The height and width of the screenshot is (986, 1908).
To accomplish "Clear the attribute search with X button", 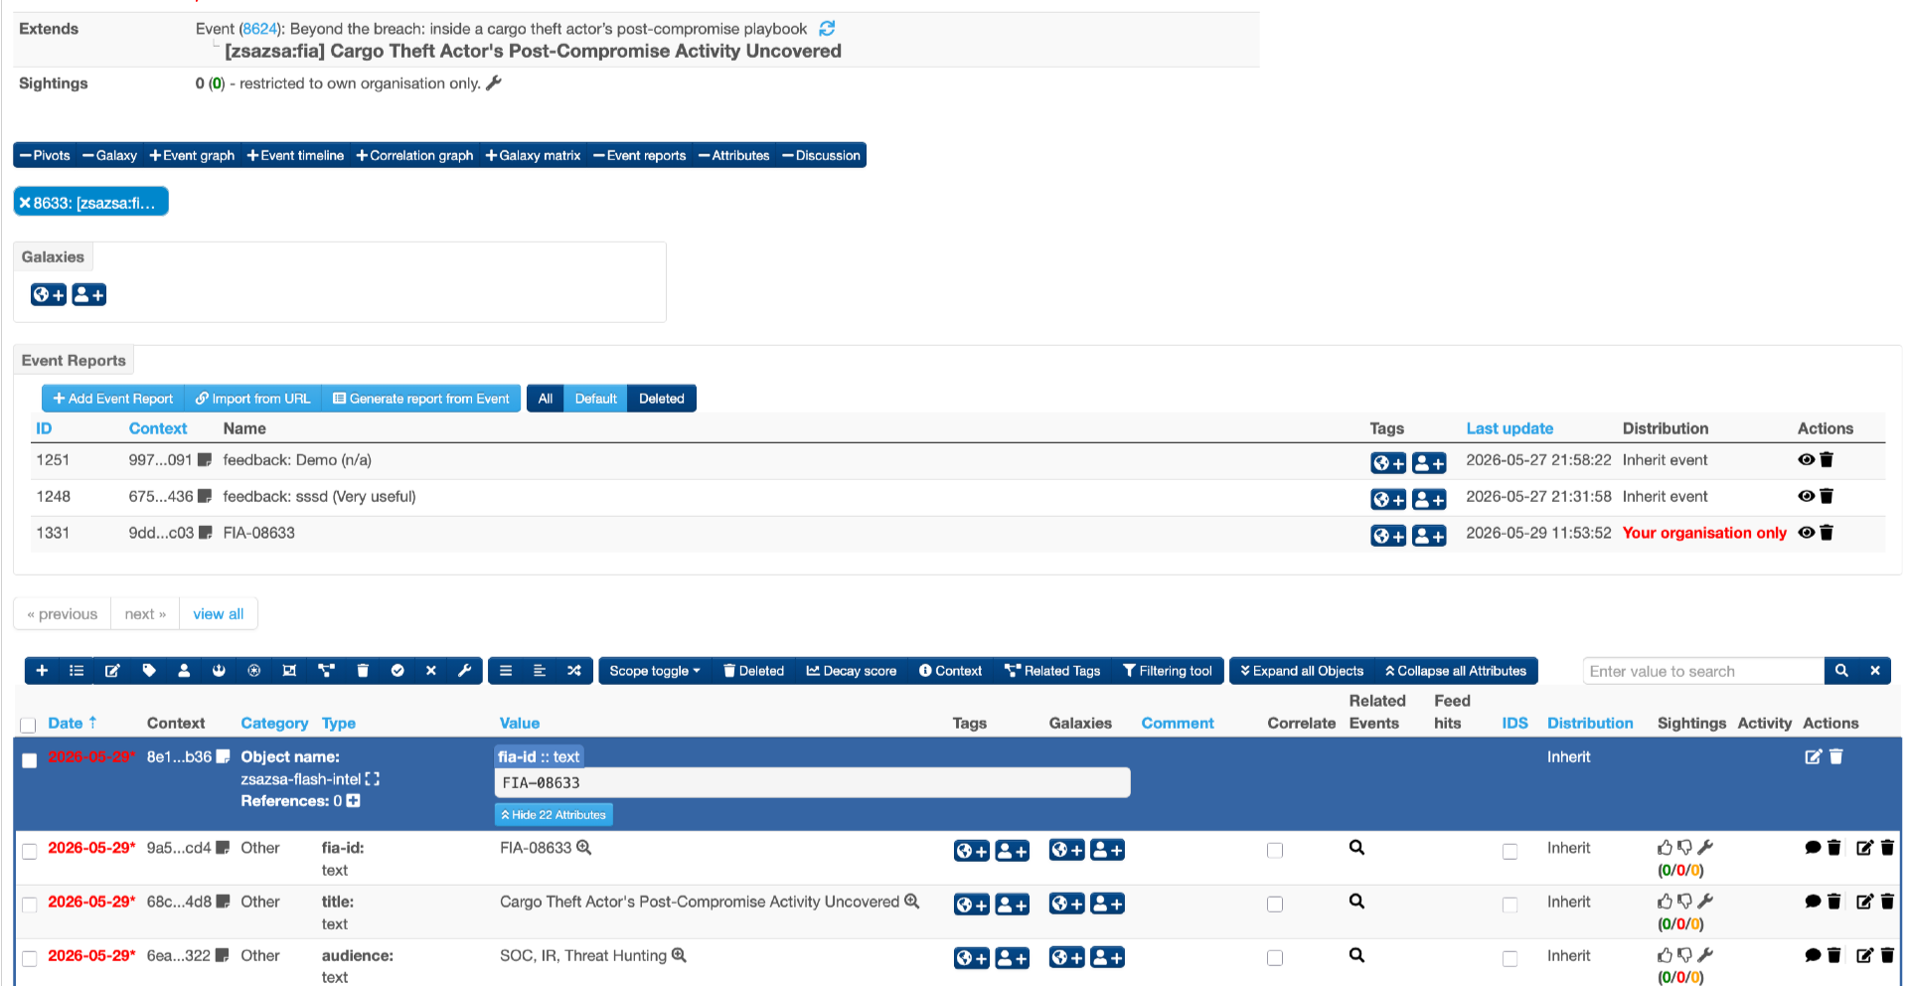I will coord(1875,671).
